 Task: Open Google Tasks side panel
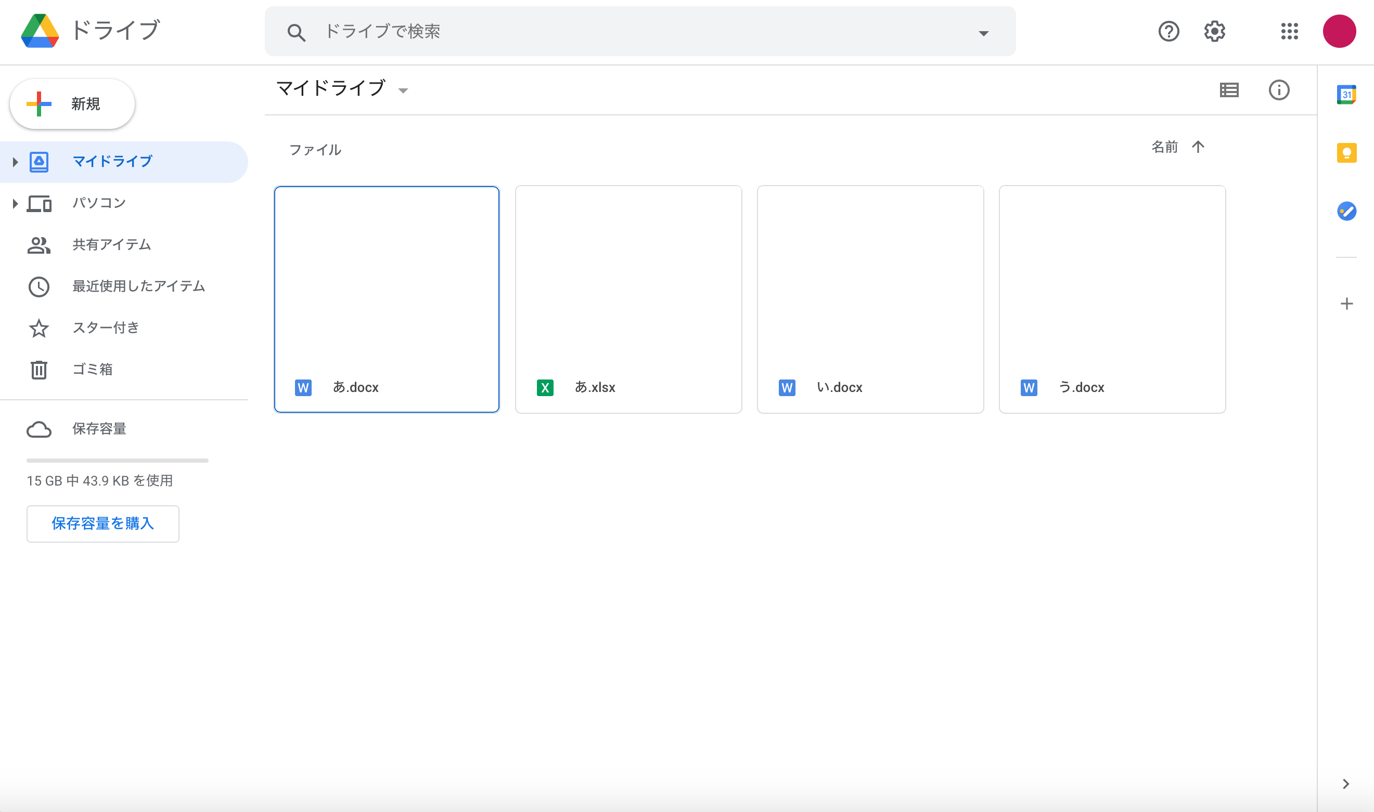coord(1346,211)
